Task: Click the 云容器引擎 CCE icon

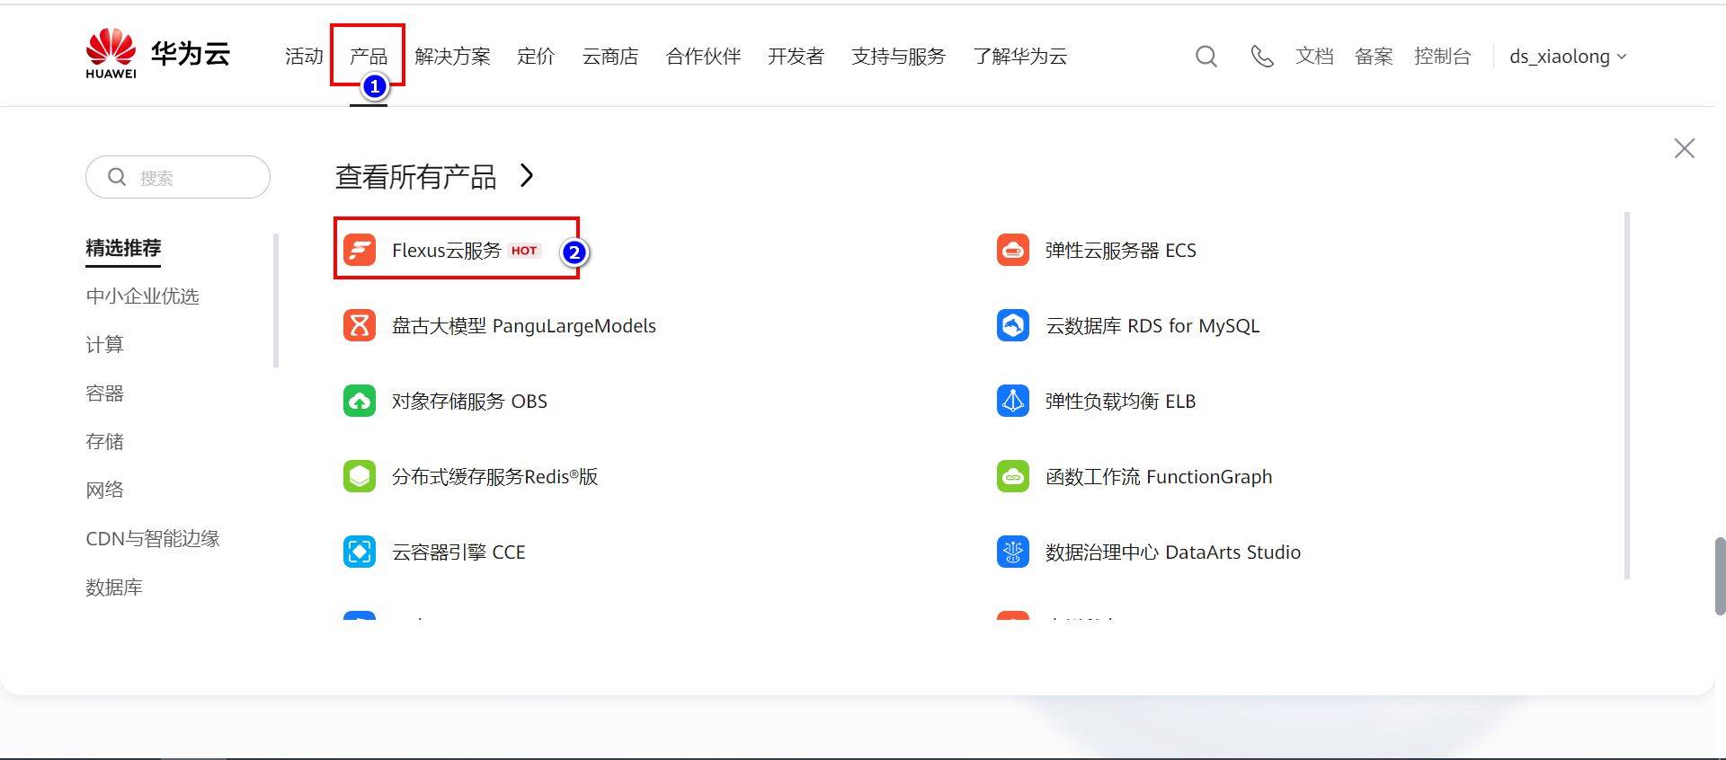Action: point(360,552)
